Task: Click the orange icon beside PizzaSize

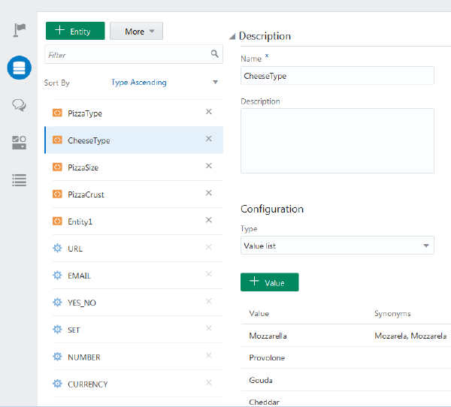Action: coord(57,167)
